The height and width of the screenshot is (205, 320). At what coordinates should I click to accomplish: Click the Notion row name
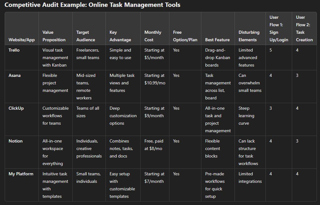click(x=16, y=141)
